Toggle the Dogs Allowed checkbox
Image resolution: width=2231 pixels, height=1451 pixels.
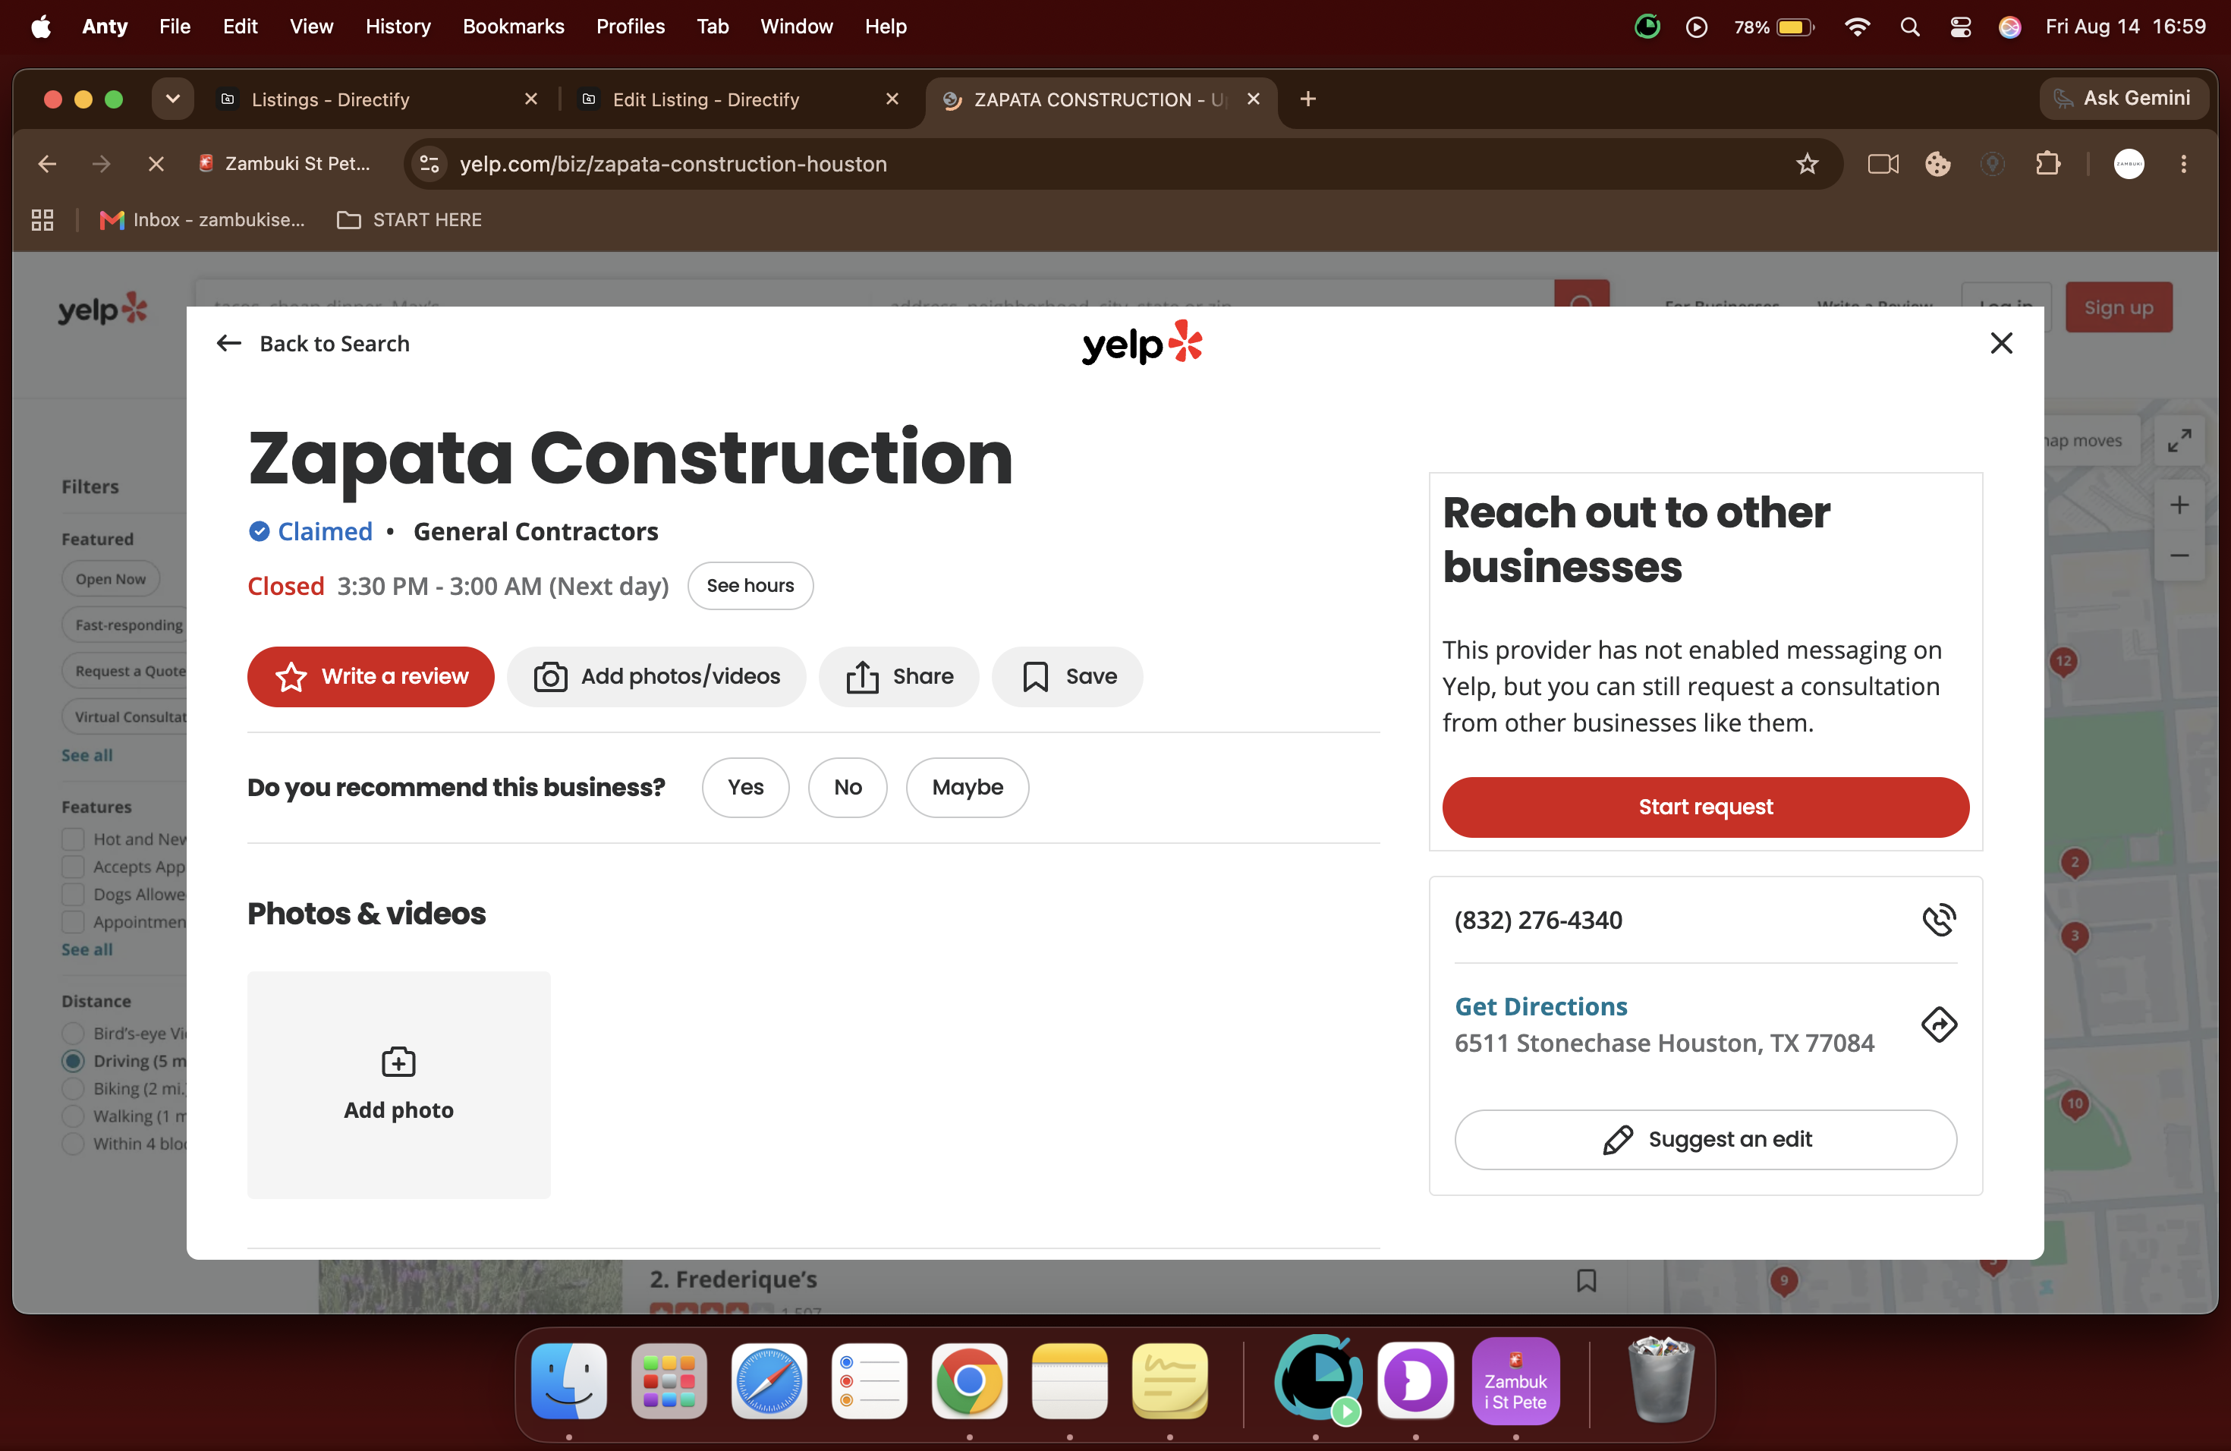click(x=73, y=894)
